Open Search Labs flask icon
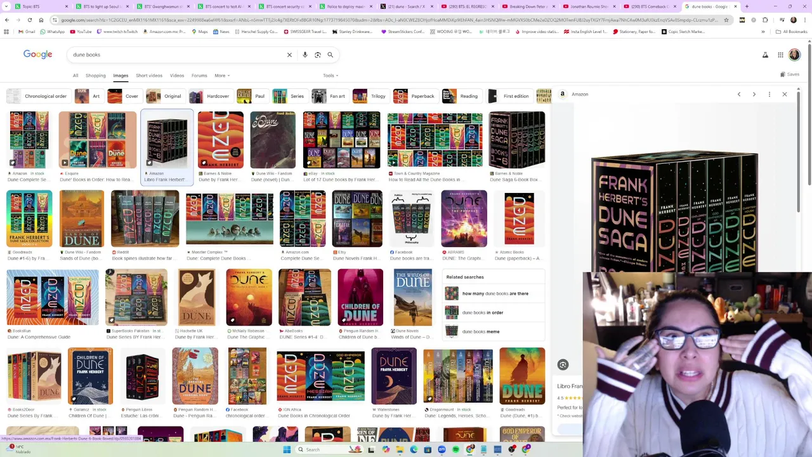 pyautogui.click(x=765, y=55)
